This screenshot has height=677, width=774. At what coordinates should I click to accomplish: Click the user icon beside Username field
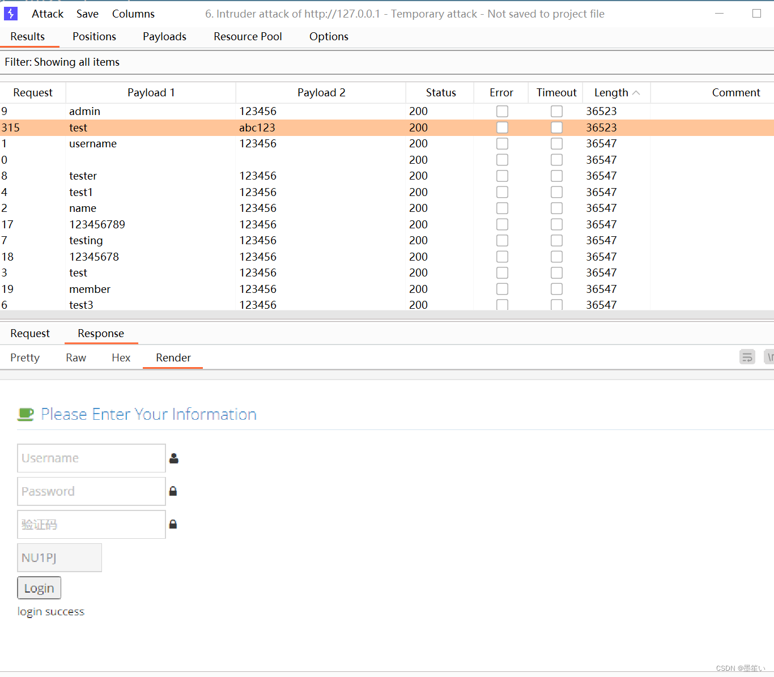click(174, 458)
